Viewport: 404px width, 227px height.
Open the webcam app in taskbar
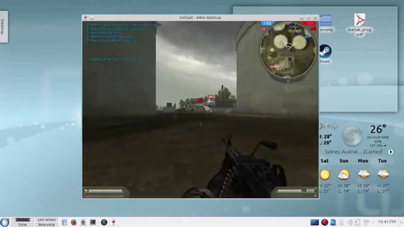pos(83,222)
